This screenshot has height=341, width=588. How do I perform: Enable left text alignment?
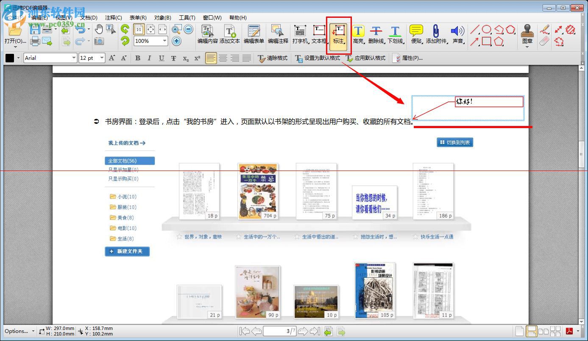(211, 58)
